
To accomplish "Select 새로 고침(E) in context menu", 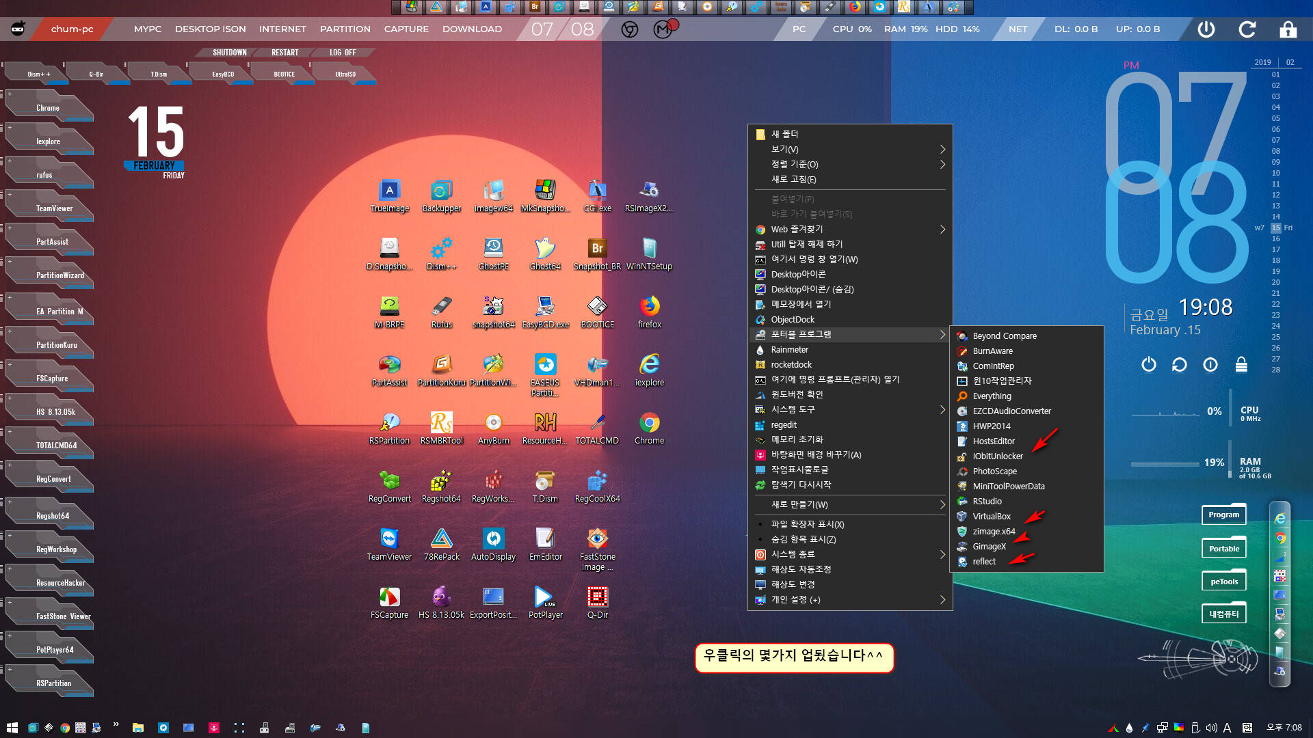I will (x=850, y=179).
